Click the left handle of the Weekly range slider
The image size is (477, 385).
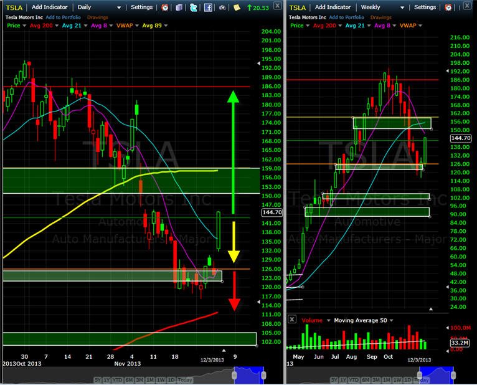tap(420, 375)
